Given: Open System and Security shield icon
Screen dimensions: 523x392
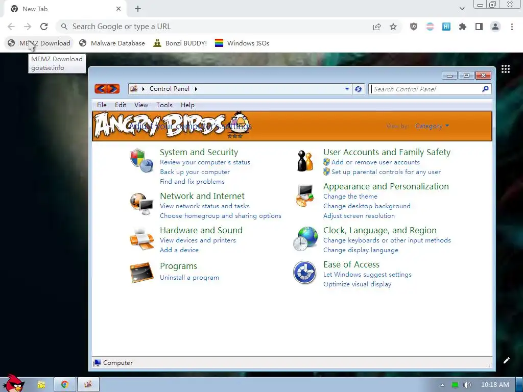Looking at the screenshot, I should 141,160.
